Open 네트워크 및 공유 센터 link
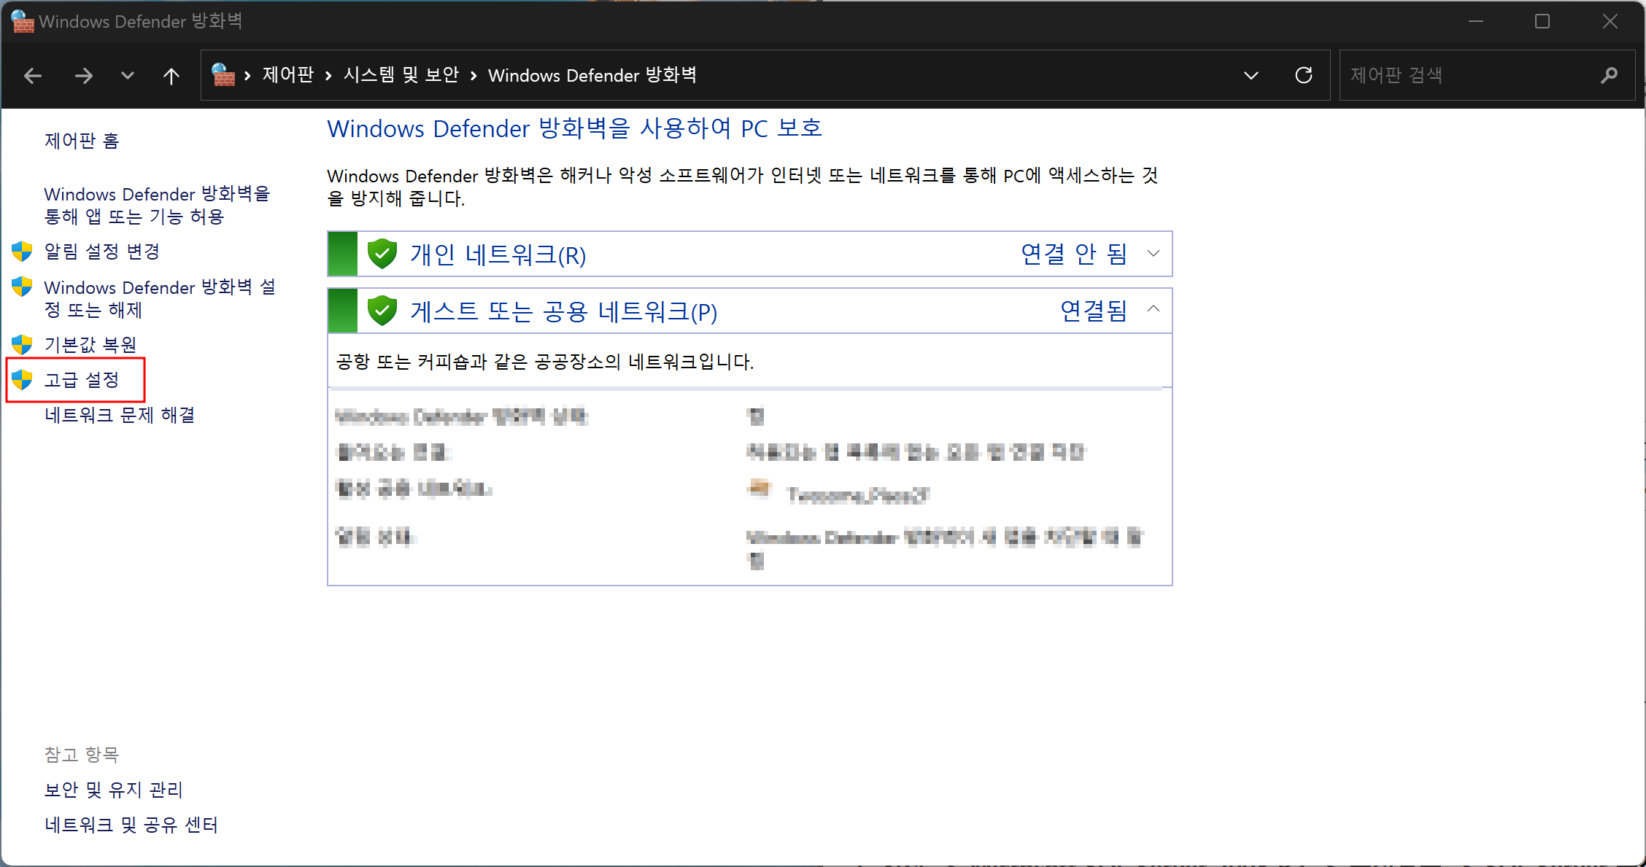 click(x=131, y=825)
